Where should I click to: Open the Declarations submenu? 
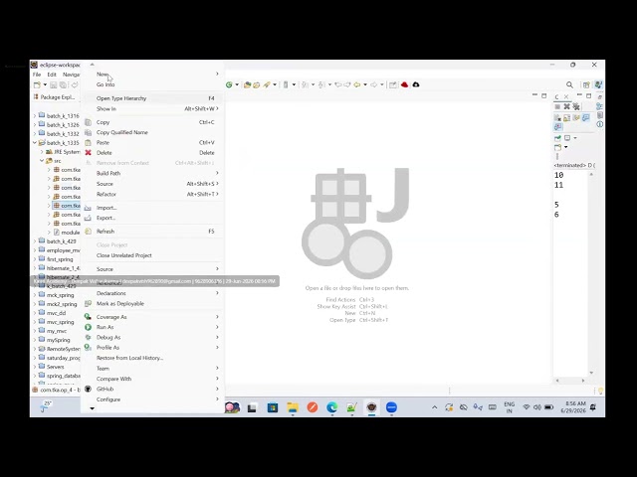click(x=153, y=293)
